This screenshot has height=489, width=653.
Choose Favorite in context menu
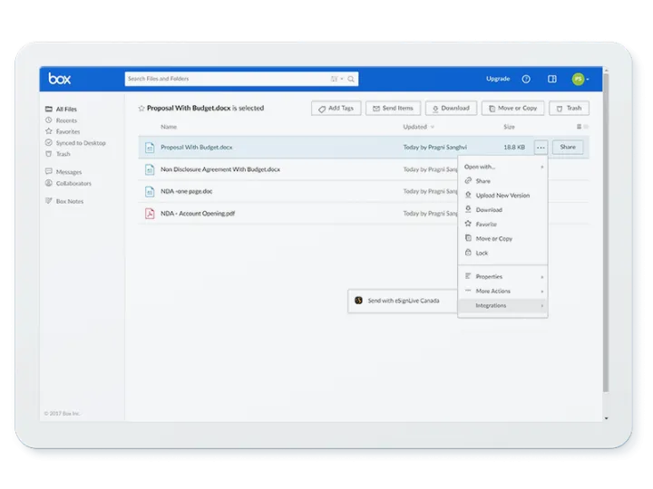coord(502,225)
